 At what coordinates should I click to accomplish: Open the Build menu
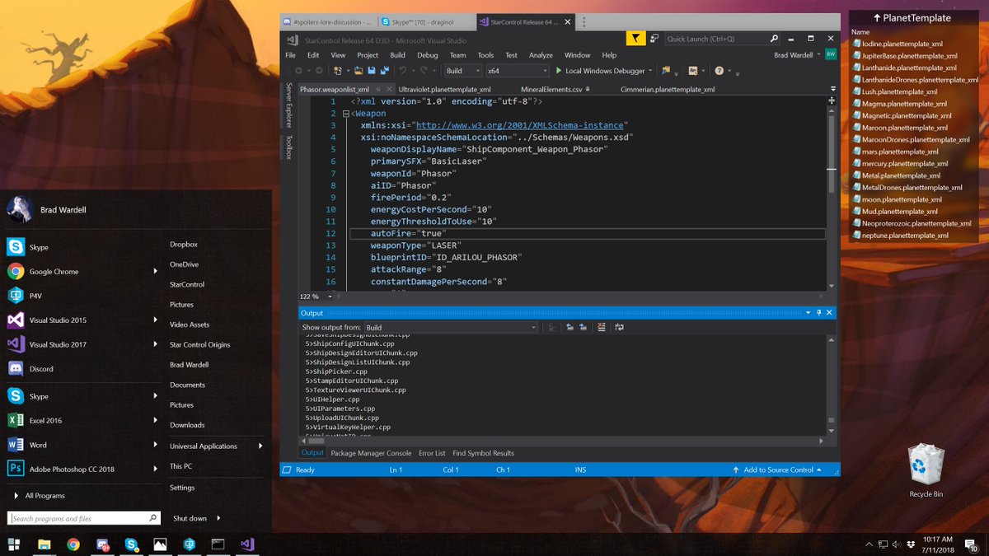(x=397, y=55)
